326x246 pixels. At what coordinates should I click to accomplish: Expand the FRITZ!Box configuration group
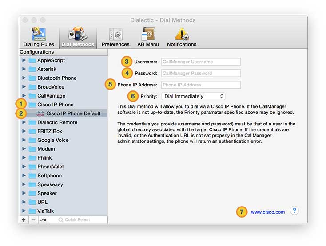coord(24,131)
